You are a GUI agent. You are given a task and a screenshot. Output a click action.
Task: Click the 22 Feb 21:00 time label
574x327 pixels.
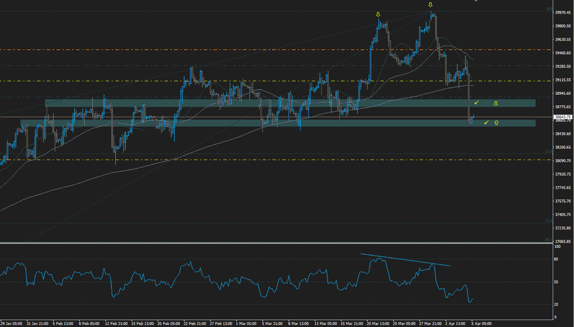click(194, 324)
